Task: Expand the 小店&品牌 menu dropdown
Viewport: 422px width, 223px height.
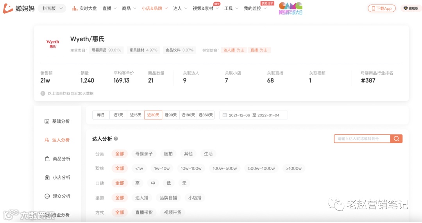Action: pyautogui.click(x=154, y=8)
